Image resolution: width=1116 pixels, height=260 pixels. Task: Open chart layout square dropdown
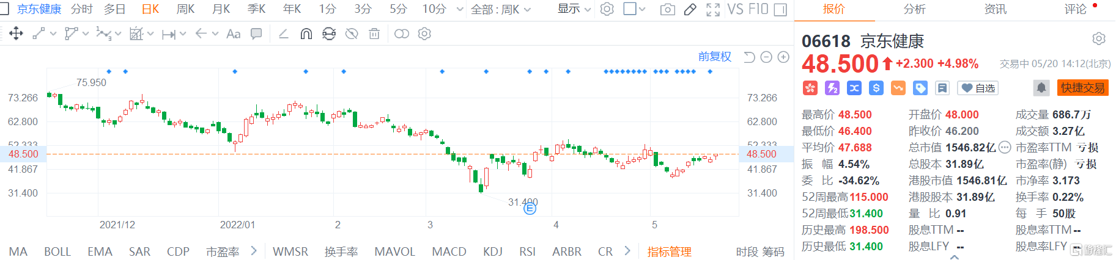click(641, 9)
